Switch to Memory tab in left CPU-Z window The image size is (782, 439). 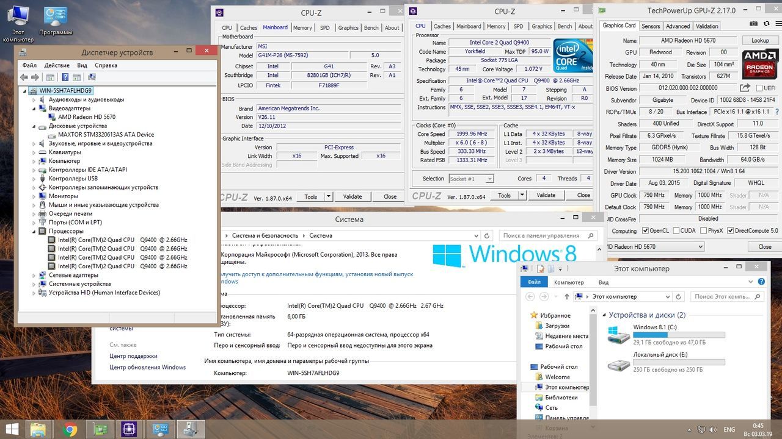(x=302, y=27)
